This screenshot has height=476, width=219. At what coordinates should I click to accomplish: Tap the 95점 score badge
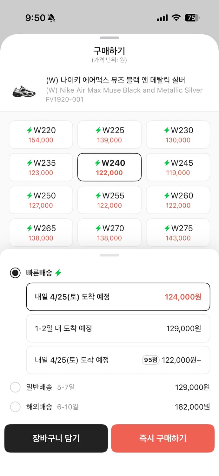click(150, 360)
